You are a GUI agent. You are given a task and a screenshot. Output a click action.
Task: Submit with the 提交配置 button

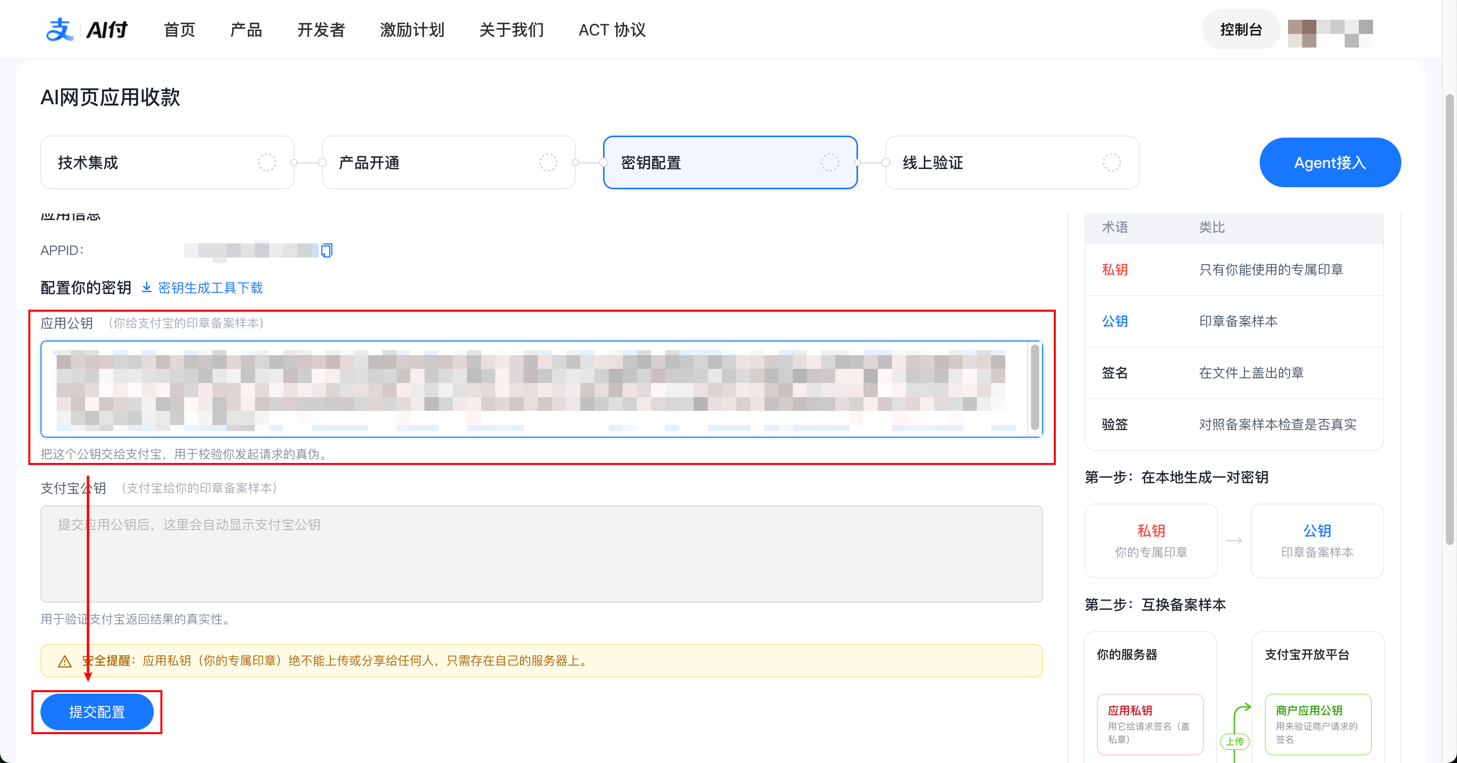click(97, 711)
